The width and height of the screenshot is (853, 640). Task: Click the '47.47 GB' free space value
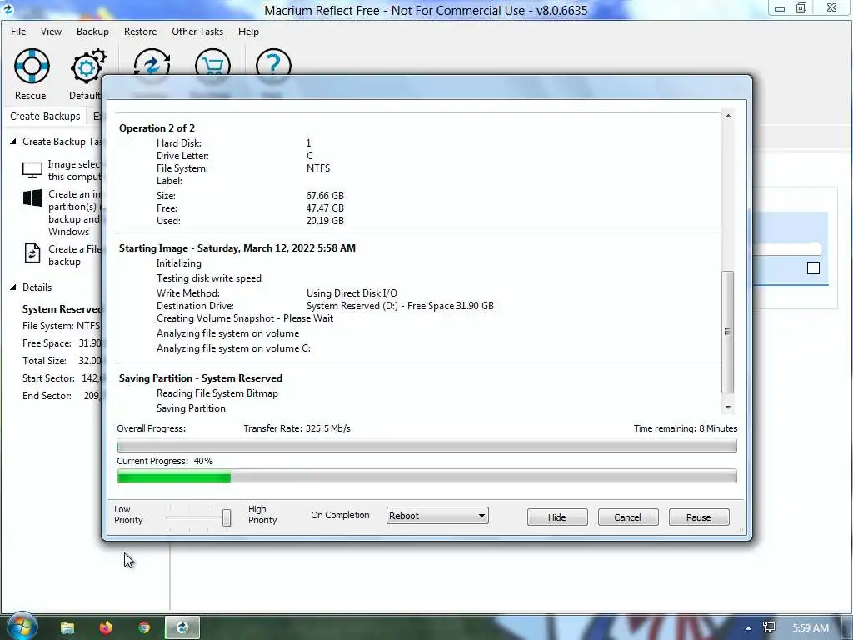tap(325, 207)
